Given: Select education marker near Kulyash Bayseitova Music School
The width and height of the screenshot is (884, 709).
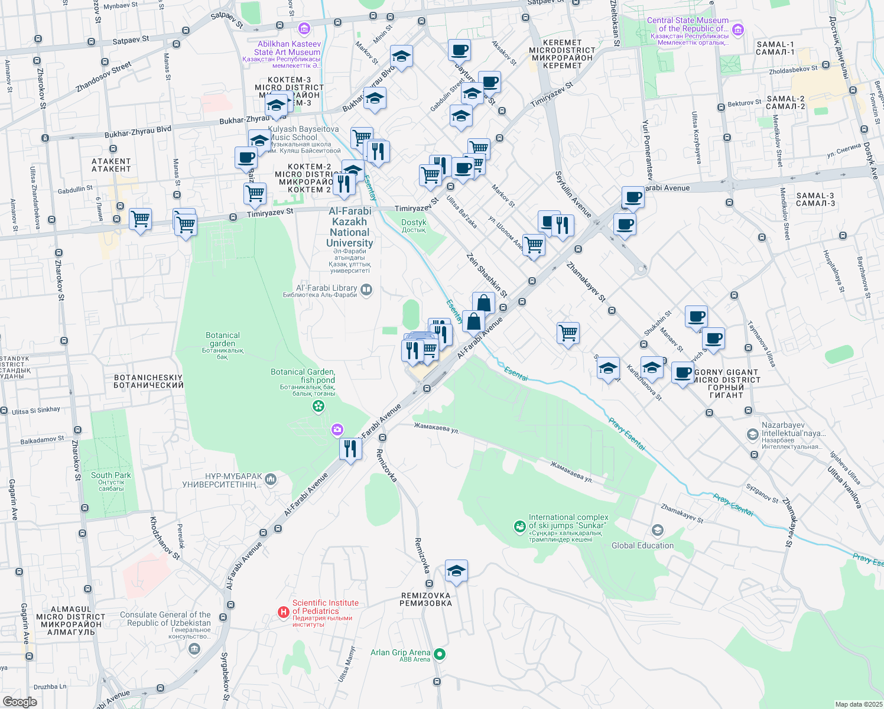Looking at the screenshot, I should point(259,142).
